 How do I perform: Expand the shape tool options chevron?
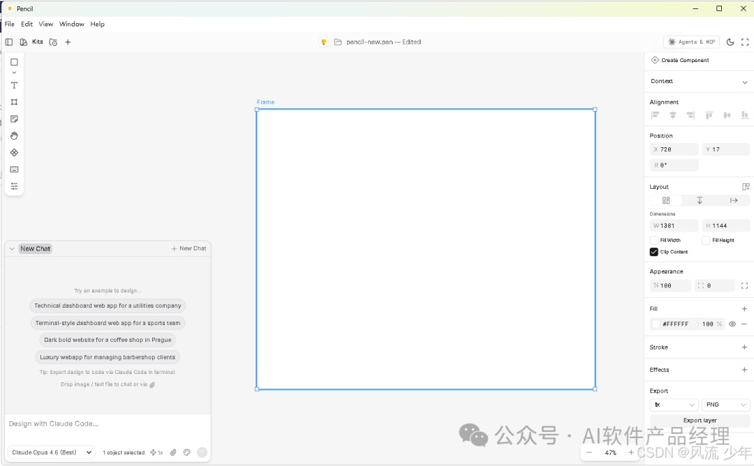pos(15,73)
